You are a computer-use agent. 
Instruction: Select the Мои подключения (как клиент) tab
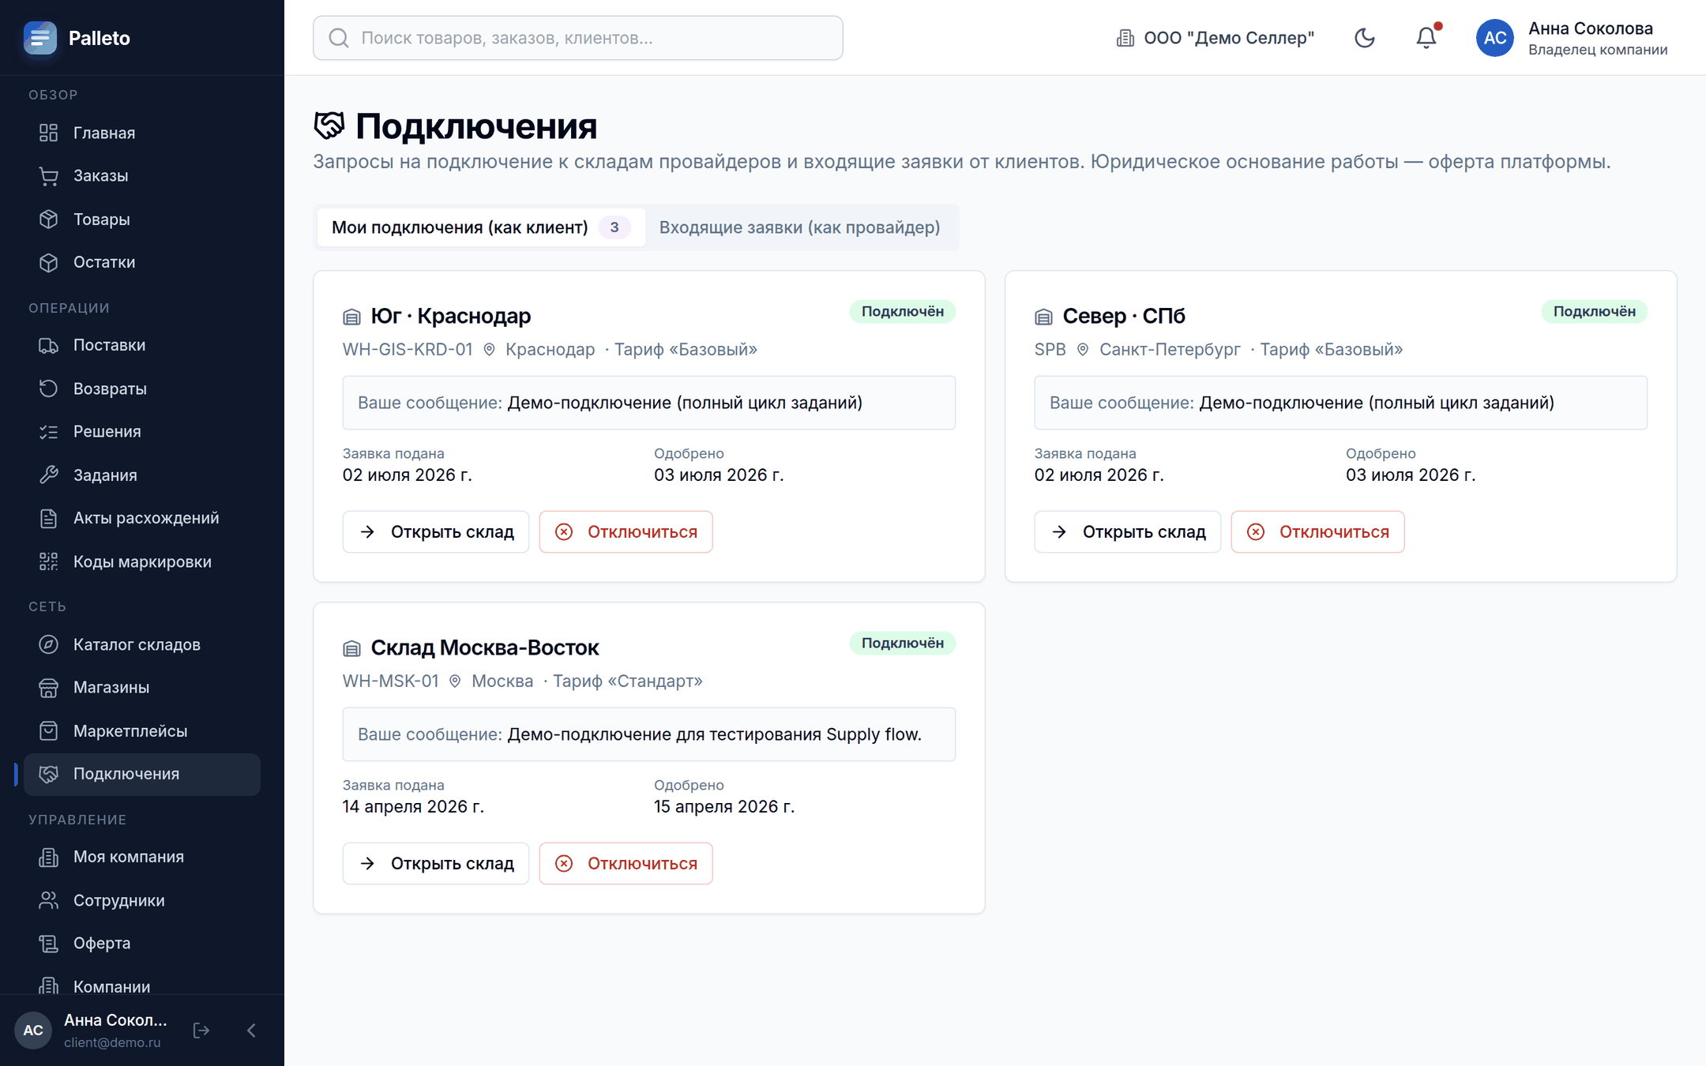481,227
